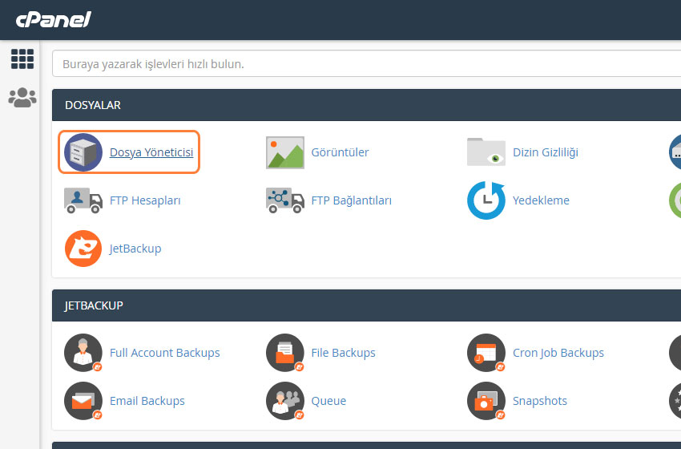
Task: Click the Email Backups envelope icon
Action: click(83, 401)
